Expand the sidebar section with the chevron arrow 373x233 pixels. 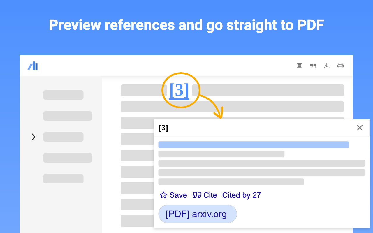34,137
